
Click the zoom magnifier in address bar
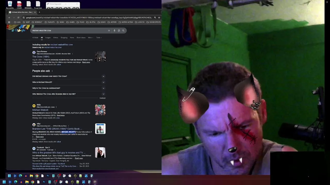tap(155, 17)
